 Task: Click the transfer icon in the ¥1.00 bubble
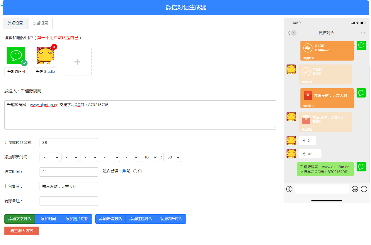point(307,48)
